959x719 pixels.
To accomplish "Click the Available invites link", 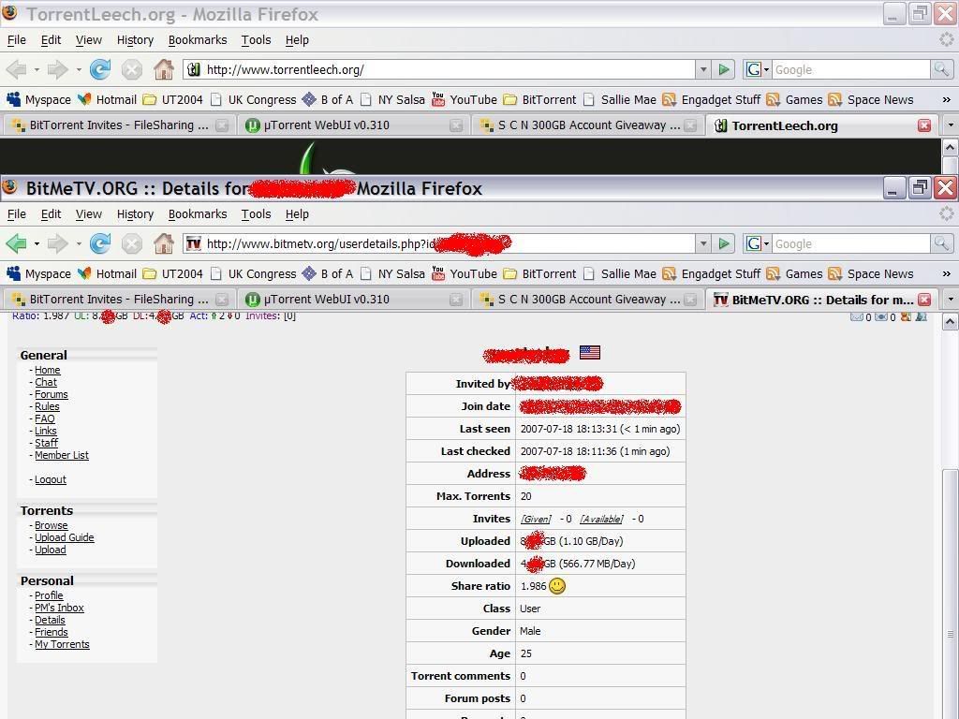I will [602, 519].
